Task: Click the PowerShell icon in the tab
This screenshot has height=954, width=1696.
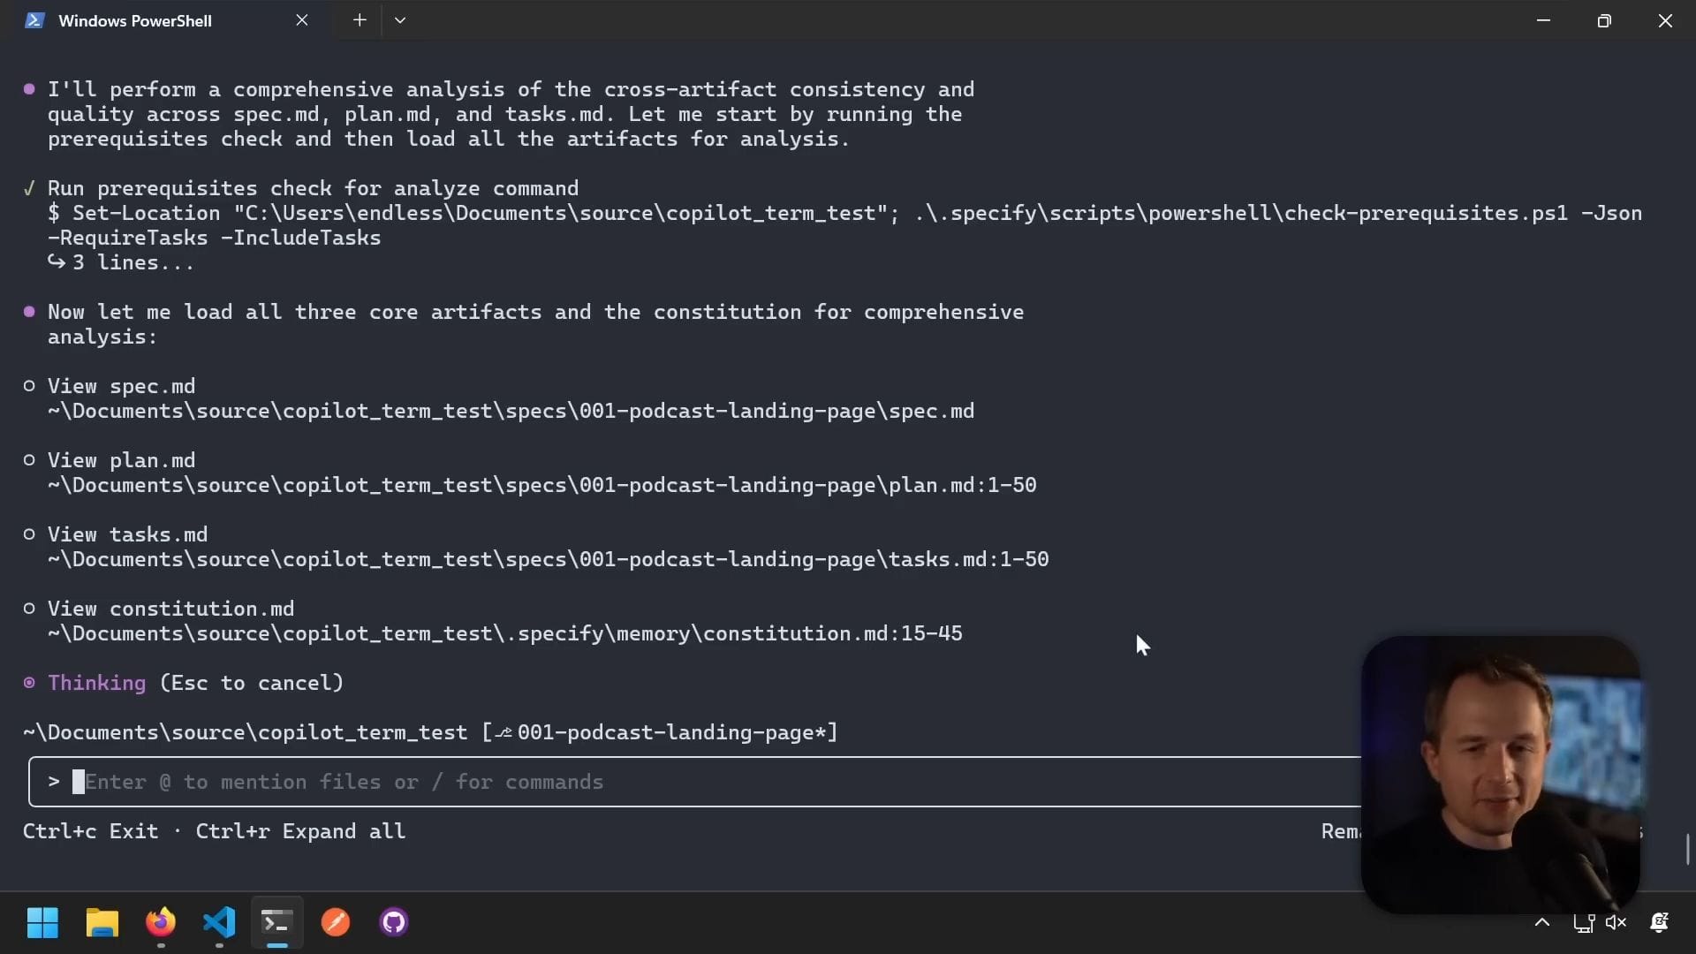Action: 34,20
